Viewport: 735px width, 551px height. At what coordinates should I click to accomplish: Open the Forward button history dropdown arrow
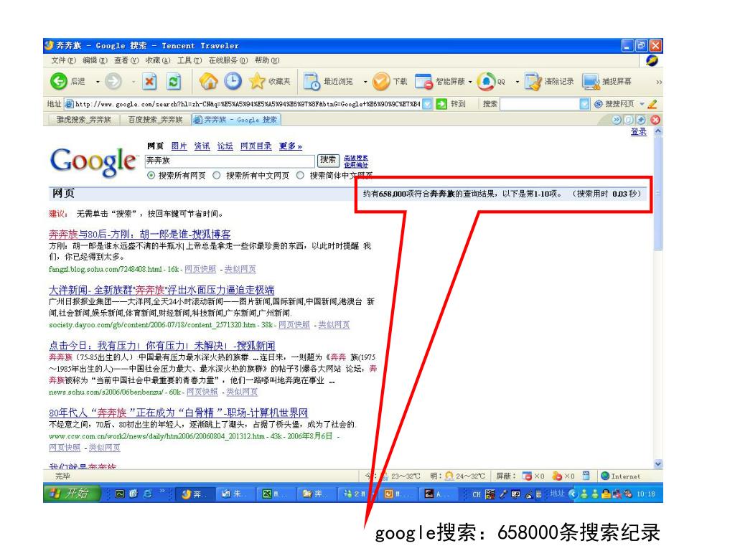coord(133,82)
